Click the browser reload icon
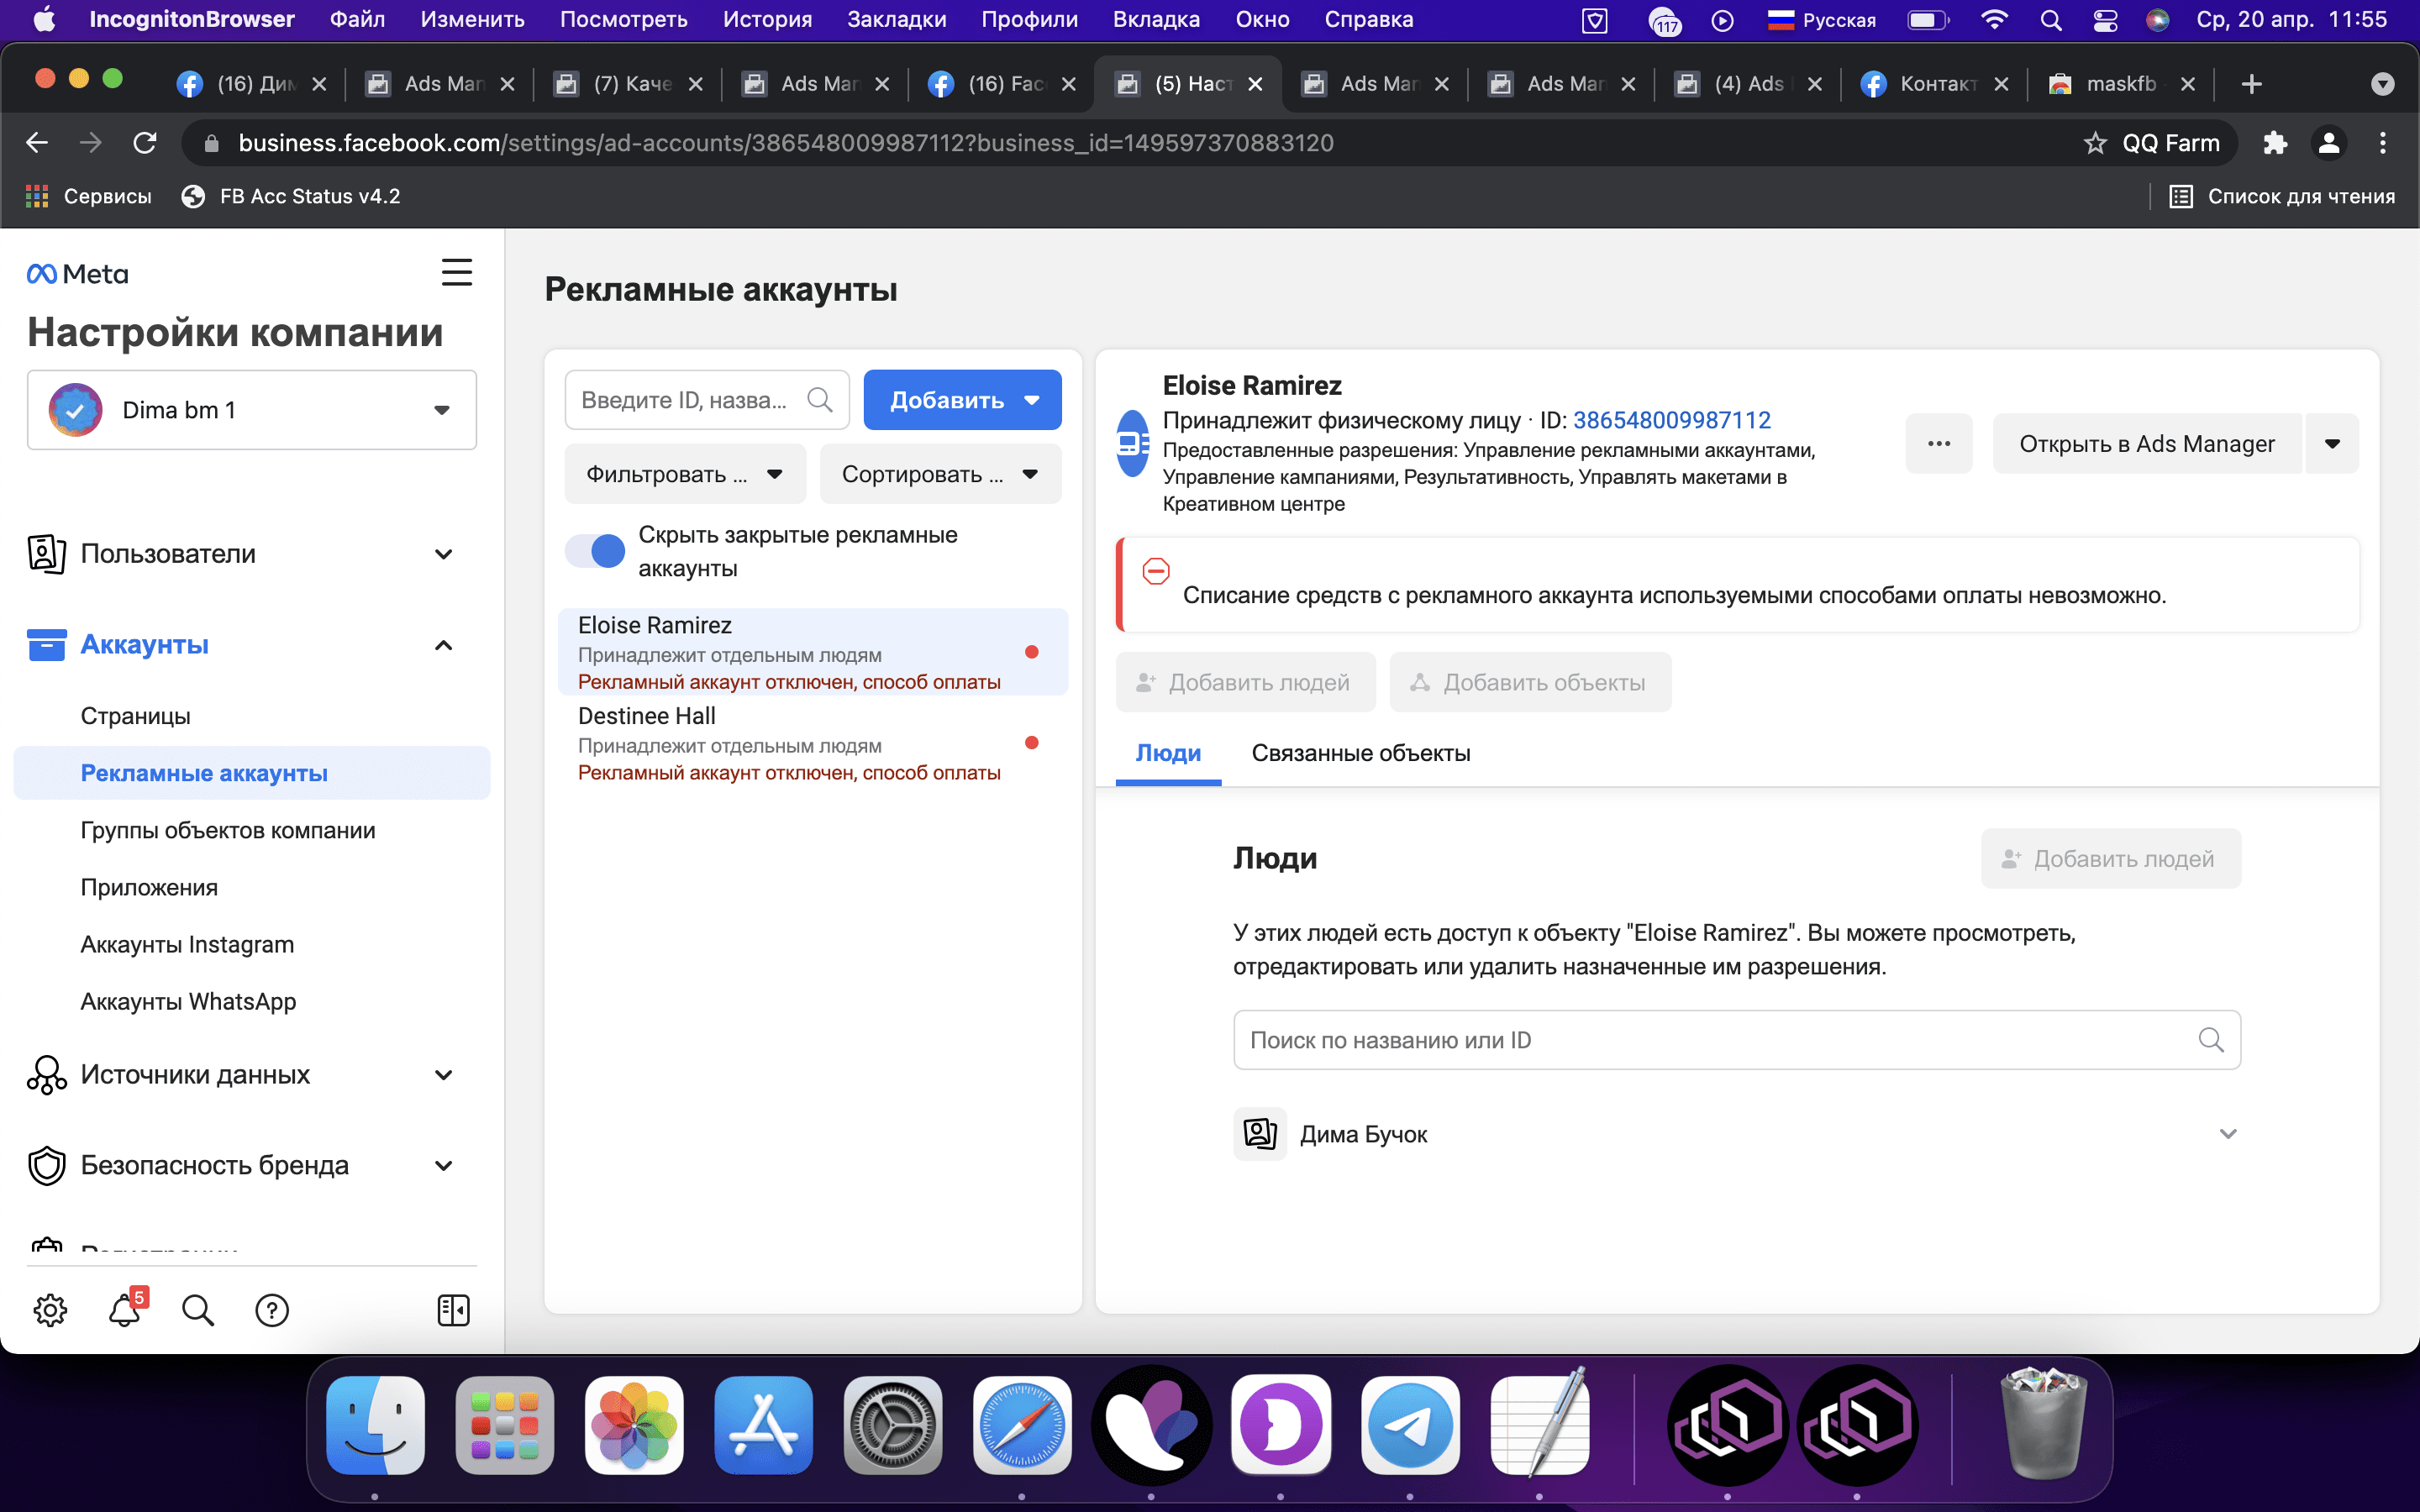This screenshot has width=2420, height=1512. (x=145, y=143)
